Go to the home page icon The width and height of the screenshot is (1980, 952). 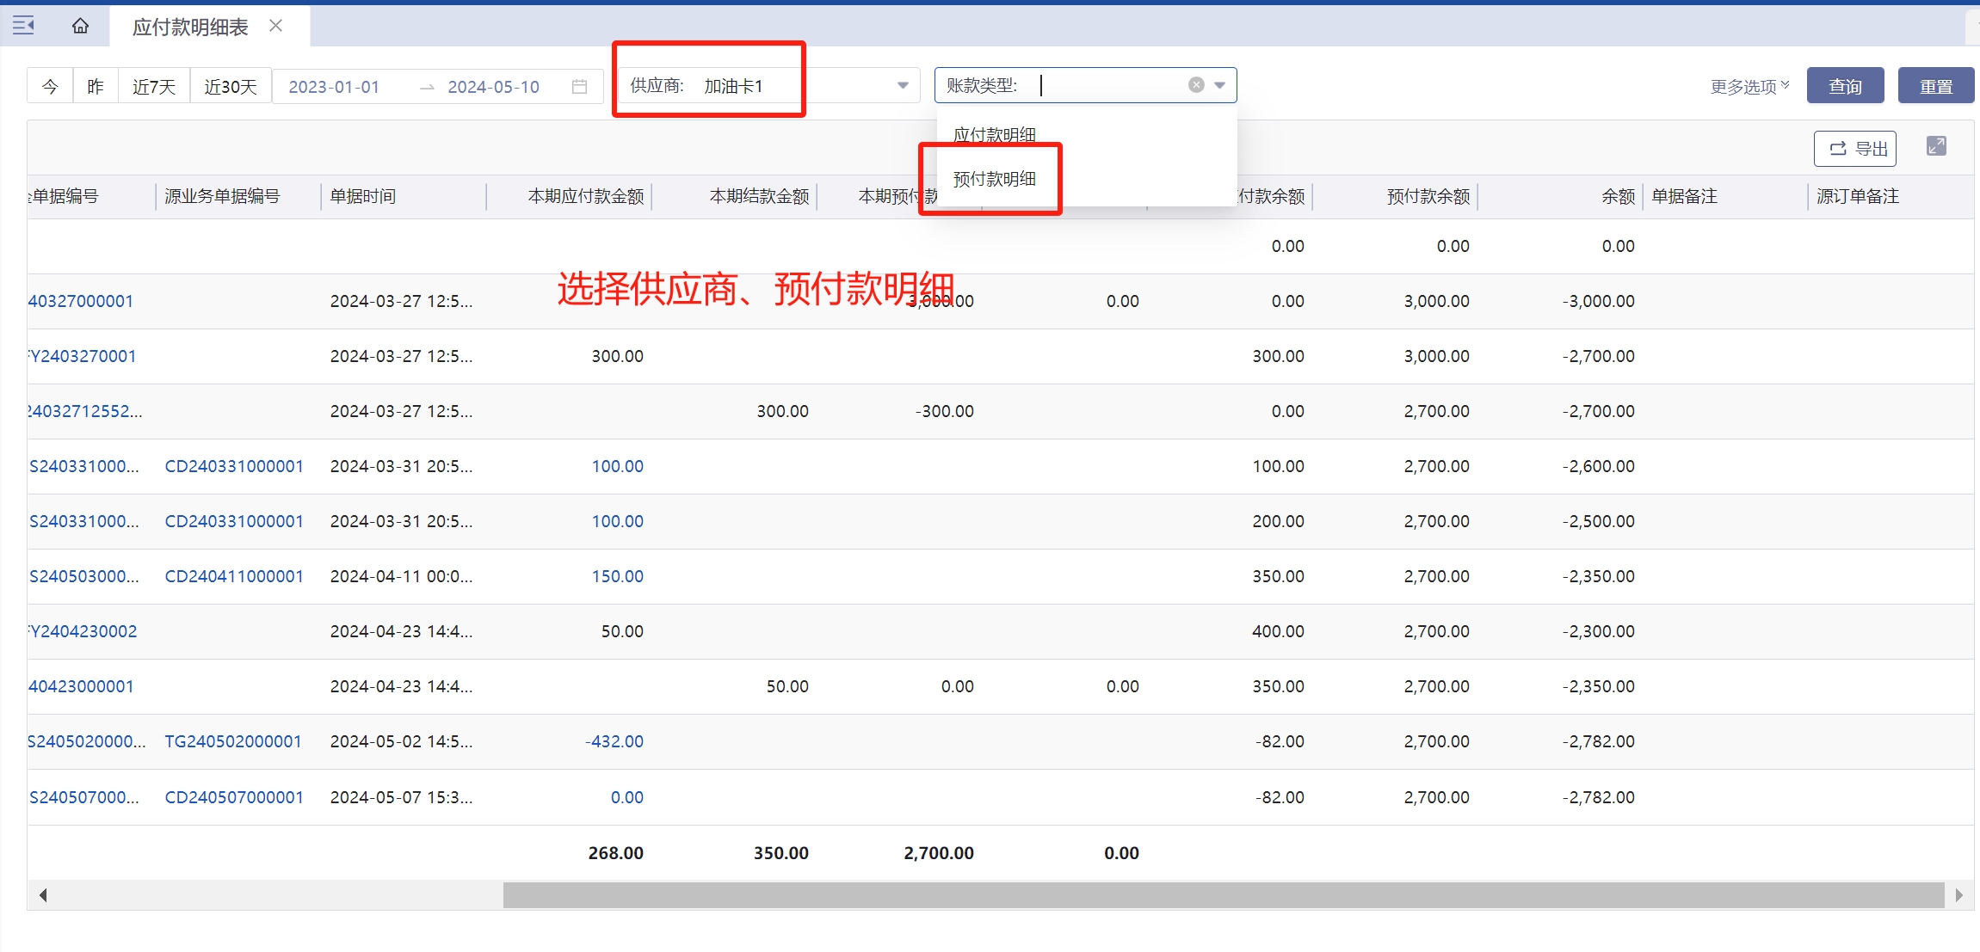pos(80,26)
